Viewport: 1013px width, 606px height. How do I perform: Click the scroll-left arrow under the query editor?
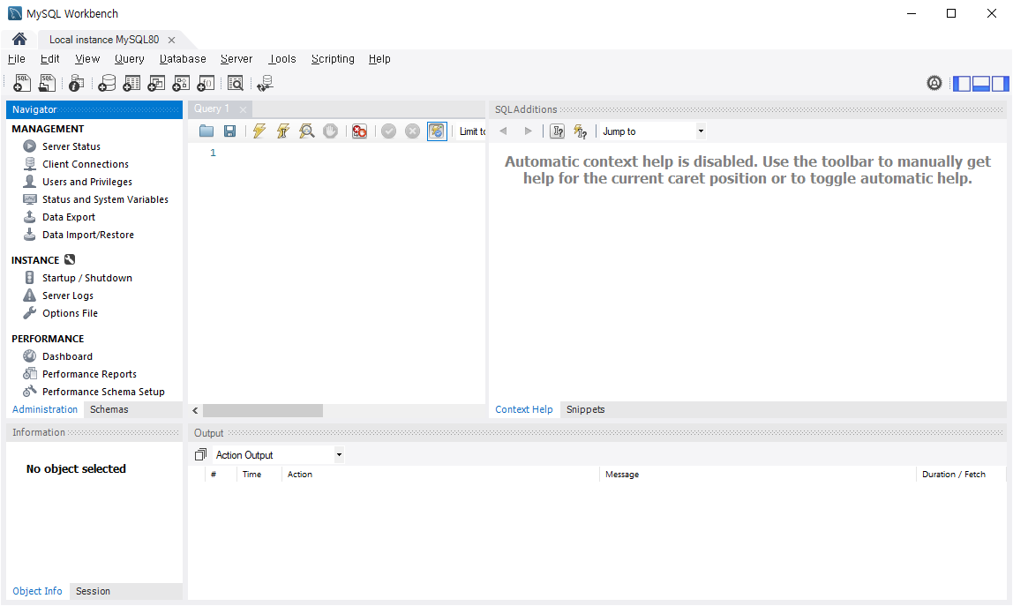195,410
